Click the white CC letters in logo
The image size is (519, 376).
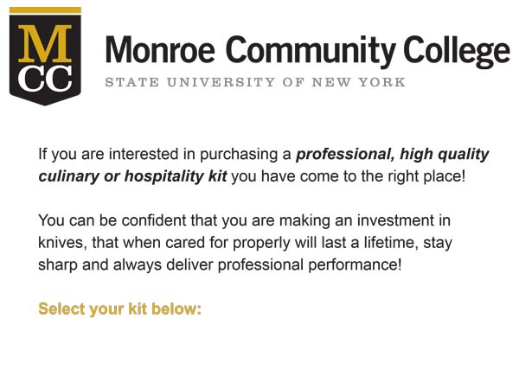(45, 78)
